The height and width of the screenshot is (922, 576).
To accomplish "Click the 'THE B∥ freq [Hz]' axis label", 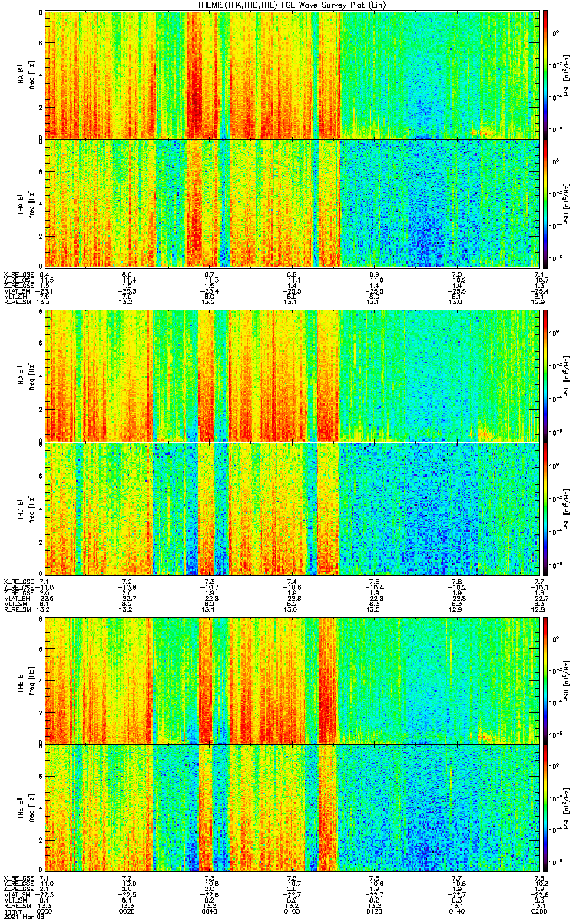I will point(25,810).
